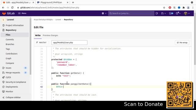Click the file path input app/Models/User.php
The image size is (196, 110).
pos(70,42)
